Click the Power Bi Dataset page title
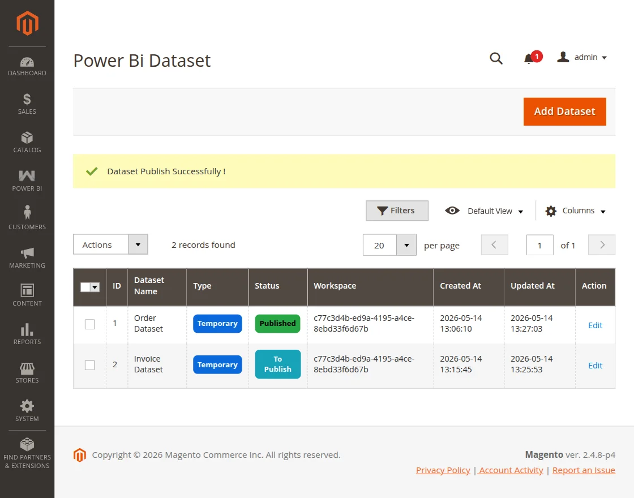 pyautogui.click(x=142, y=61)
